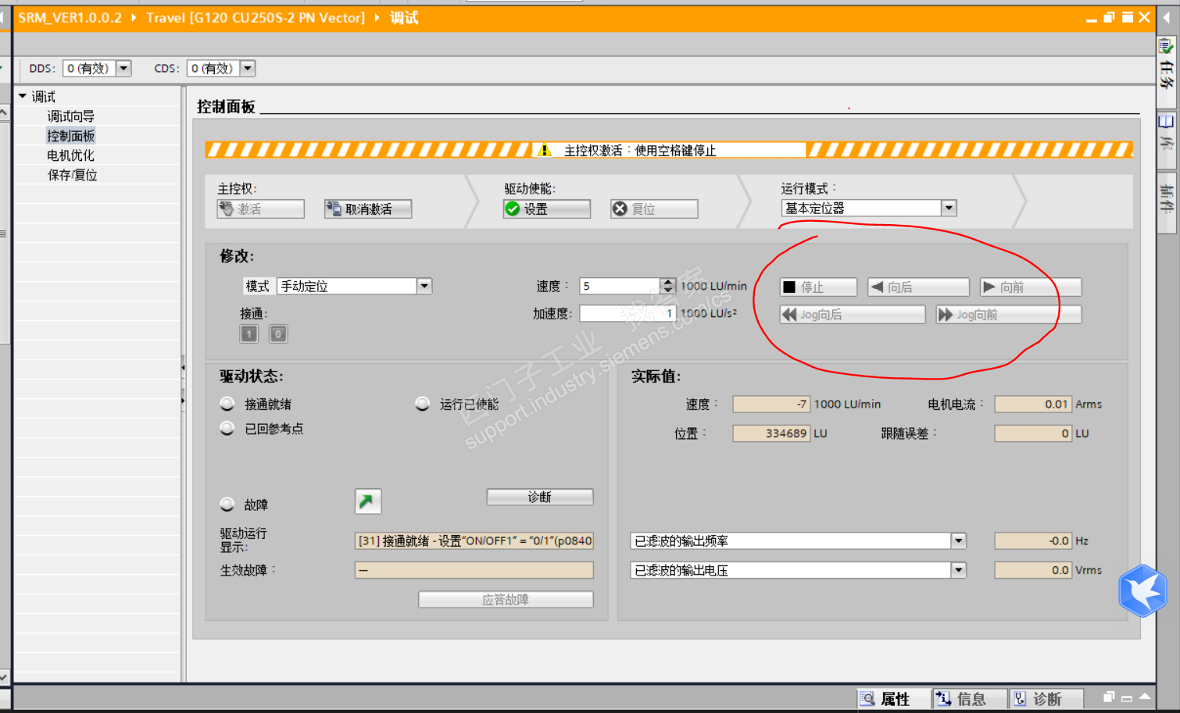The image size is (1180, 713).
Task: Click the 加速度 input field
Action: (x=627, y=313)
